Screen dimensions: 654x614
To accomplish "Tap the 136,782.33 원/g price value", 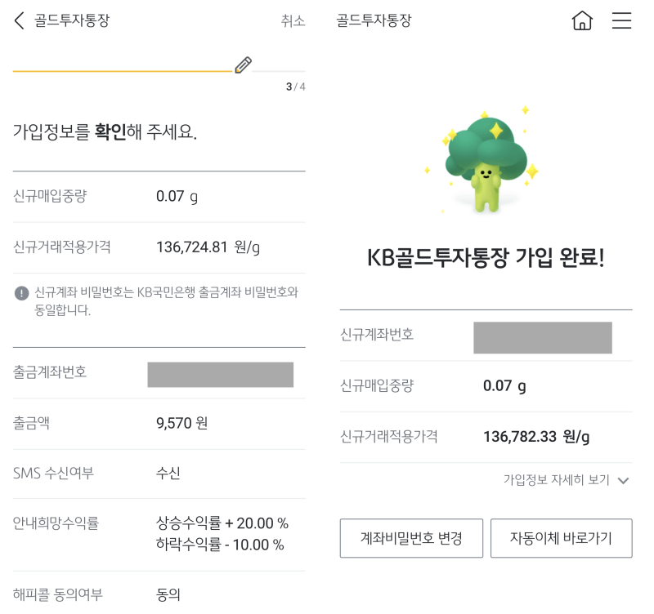I will 536,437.
